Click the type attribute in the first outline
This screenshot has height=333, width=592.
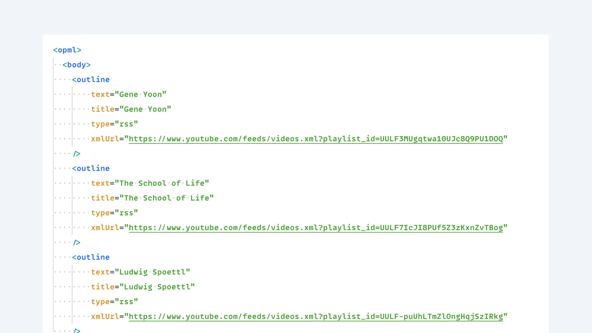pos(100,124)
